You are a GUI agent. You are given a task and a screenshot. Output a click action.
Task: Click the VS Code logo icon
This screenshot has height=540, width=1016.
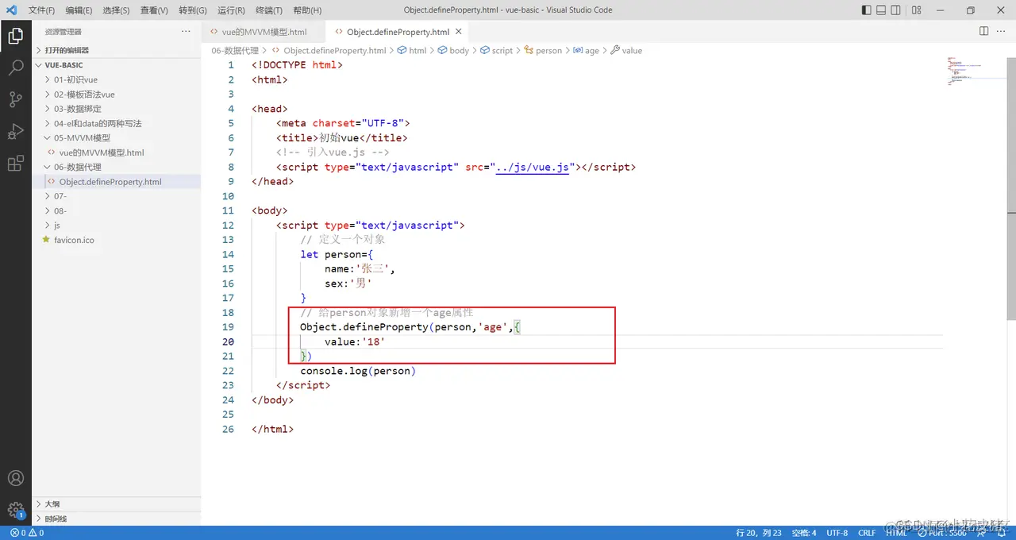pos(11,10)
